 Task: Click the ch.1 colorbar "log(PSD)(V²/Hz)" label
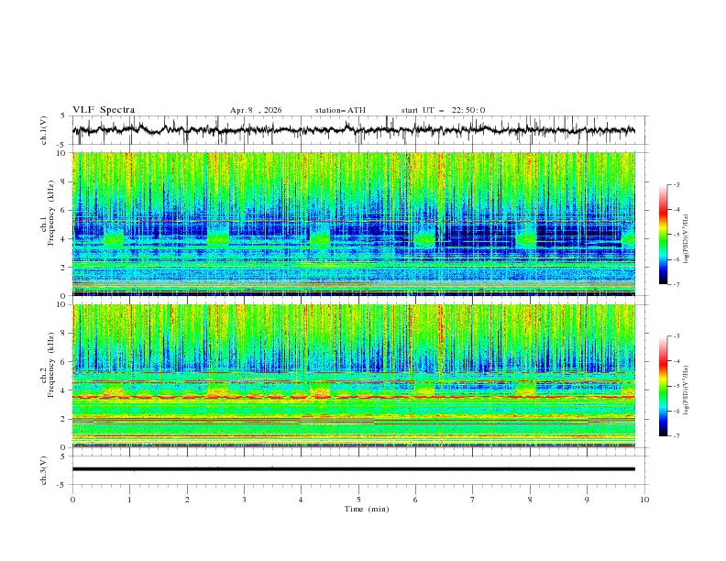point(686,238)
